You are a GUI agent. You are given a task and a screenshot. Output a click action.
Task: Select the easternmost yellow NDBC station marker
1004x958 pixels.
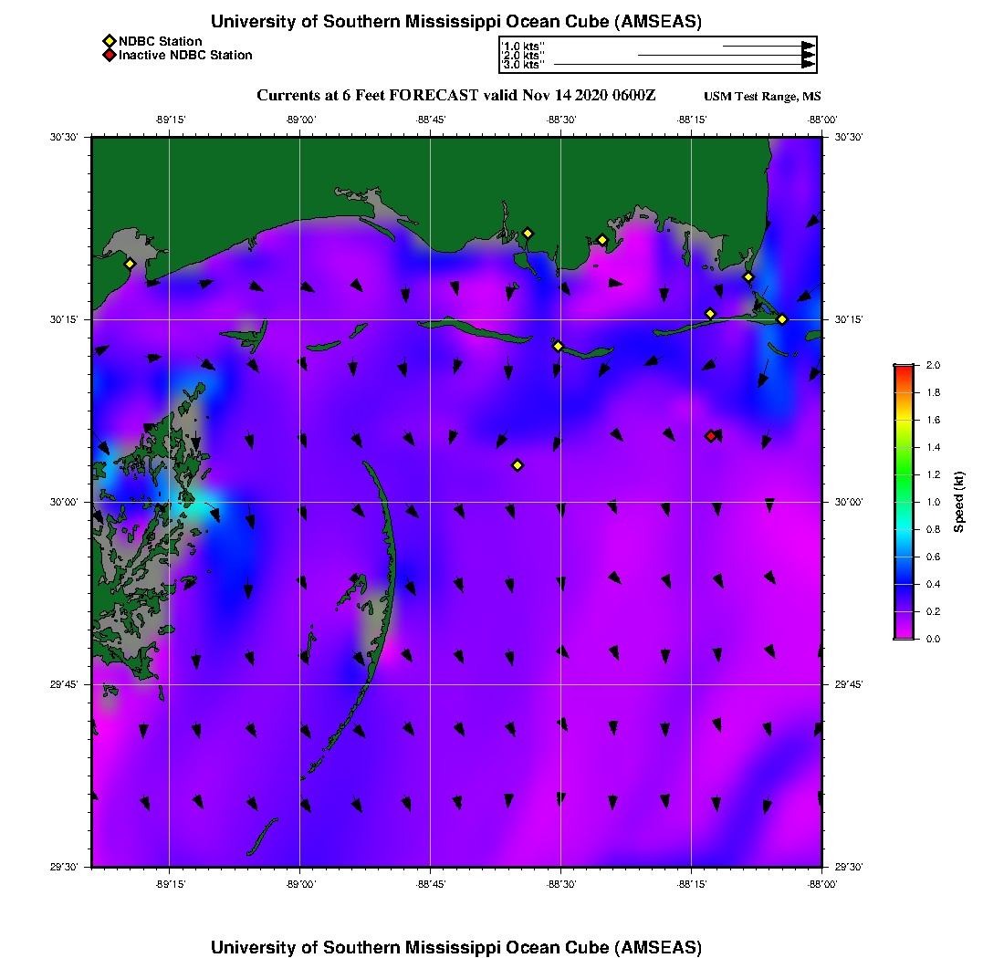(x=782, y=319)
